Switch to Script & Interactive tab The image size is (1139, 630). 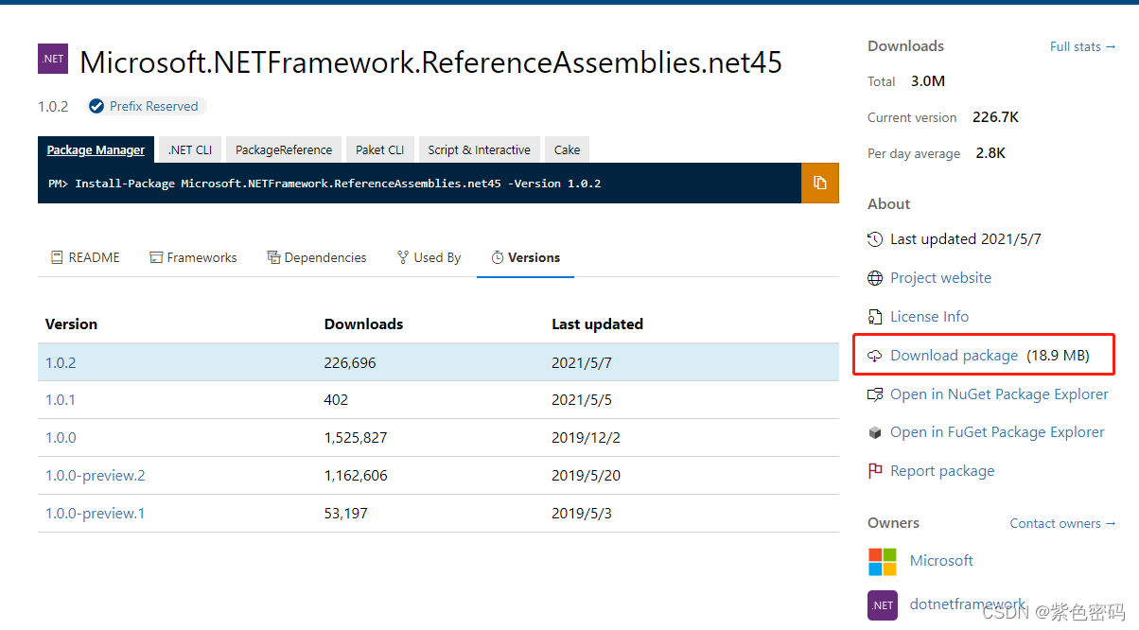point(479,149)
